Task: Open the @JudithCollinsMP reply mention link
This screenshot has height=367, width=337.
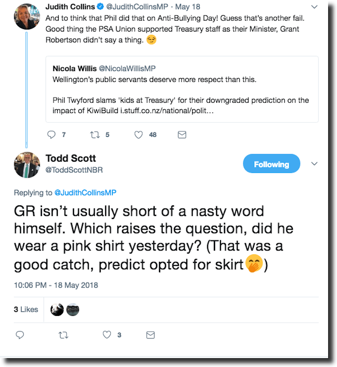Action: point(85,192)
